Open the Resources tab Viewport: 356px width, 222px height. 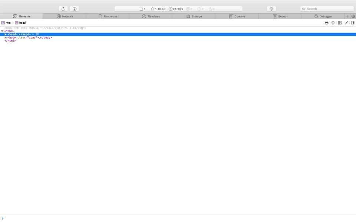click(x=108, y=16)
